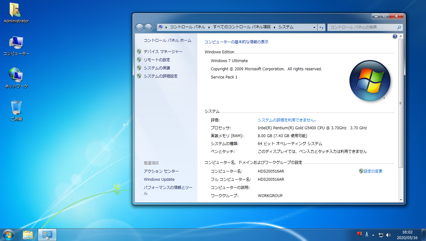Open パフォーマンスの情報とツール link
The height and width of the screenshot is (241, 426).
(168, 190)
